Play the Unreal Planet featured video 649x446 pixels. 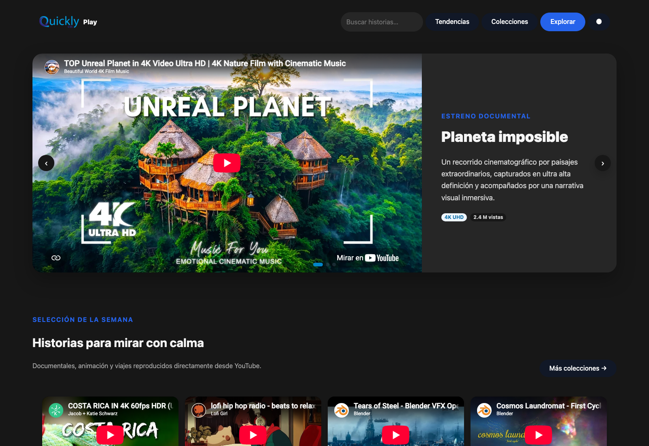coord(227,163)
